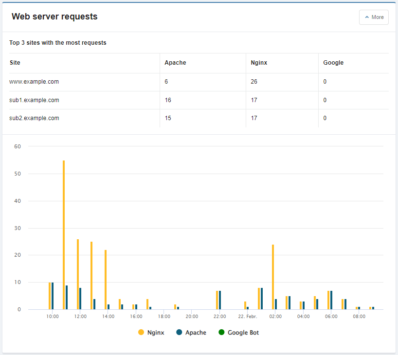Click the Nginx bar at 02:00

(x=273, y=277)
